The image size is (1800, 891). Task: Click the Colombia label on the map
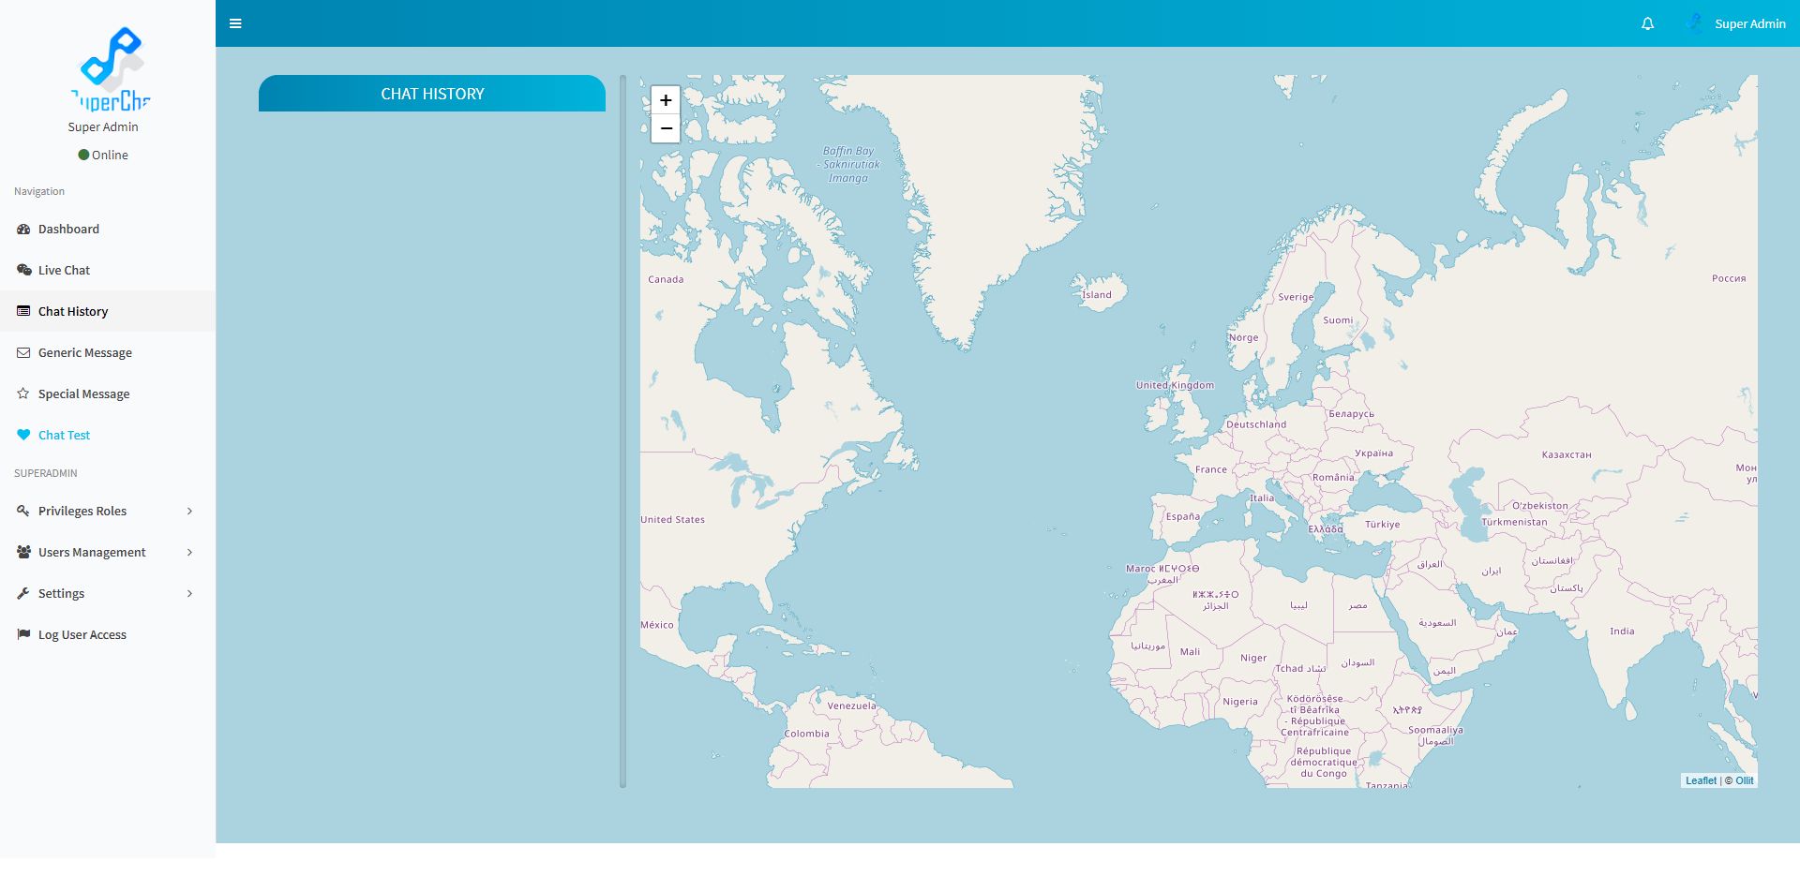(806, 734)
